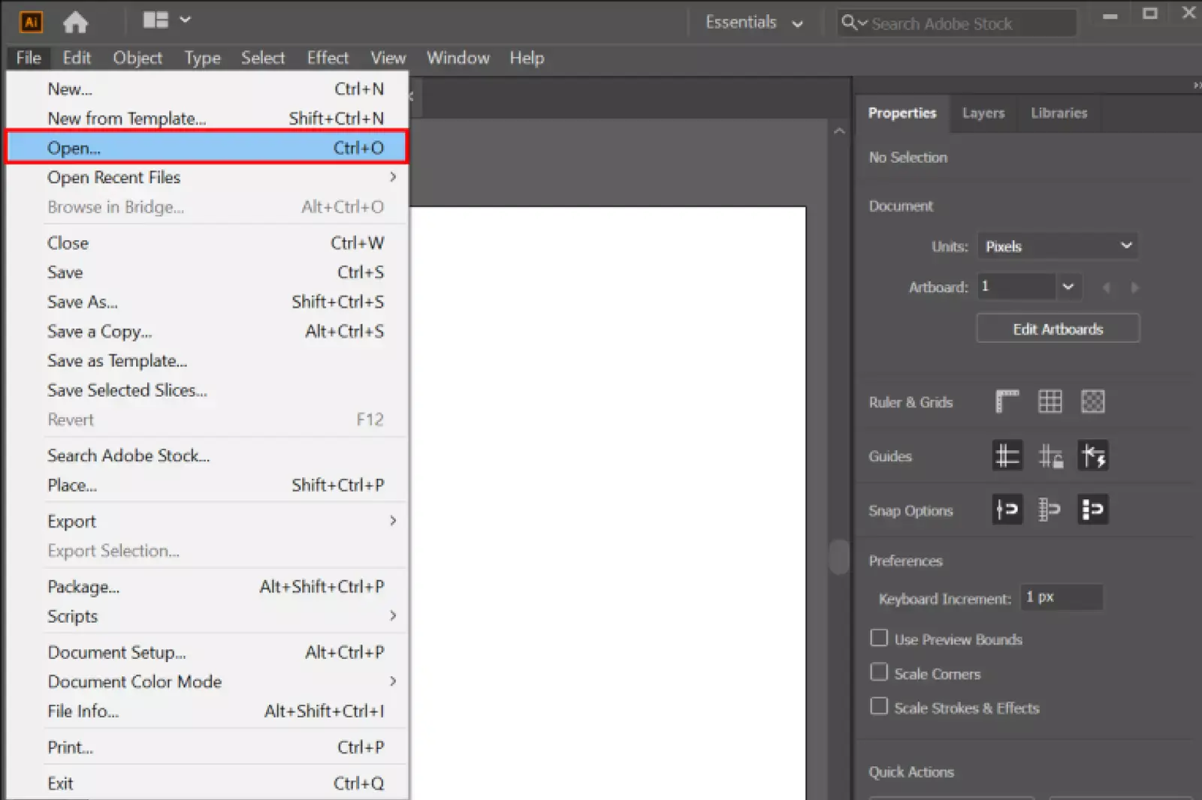Open the Type menu
Screen dimensions: 1202x800
pyautogui.click(x=202, y=58)
